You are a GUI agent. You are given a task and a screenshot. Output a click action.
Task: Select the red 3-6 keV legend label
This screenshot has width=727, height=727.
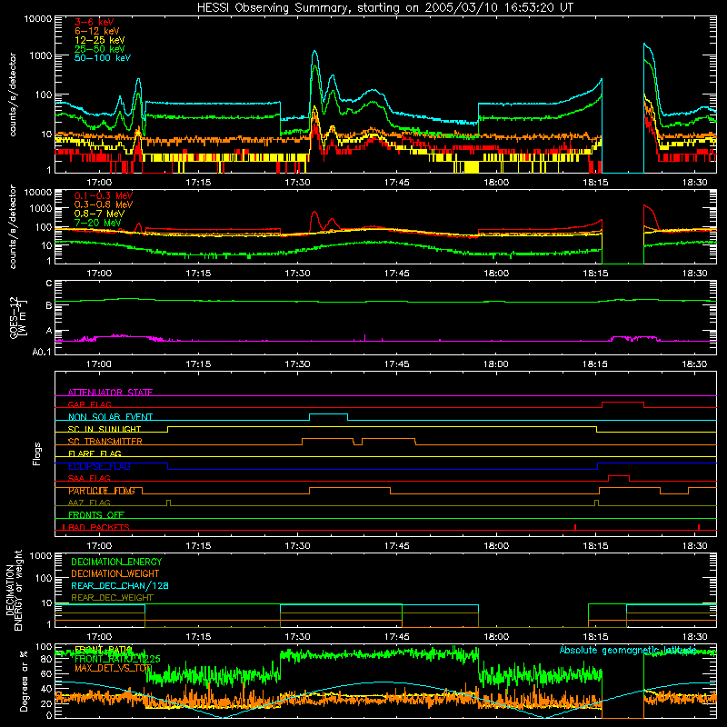click(x=95, y=22)
